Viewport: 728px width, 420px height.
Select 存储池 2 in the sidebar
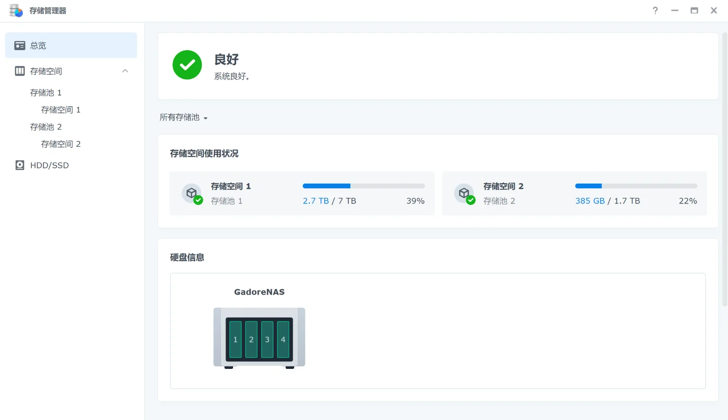click(45, 127)
